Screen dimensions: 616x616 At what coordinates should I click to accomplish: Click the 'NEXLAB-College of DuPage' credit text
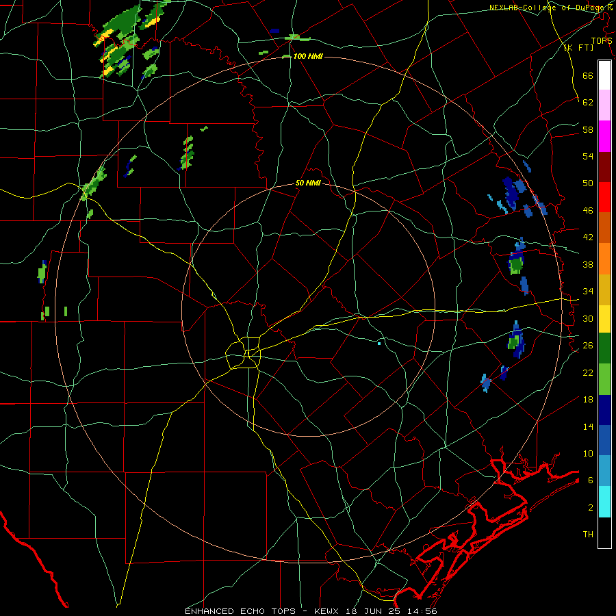tap(547, 8)
